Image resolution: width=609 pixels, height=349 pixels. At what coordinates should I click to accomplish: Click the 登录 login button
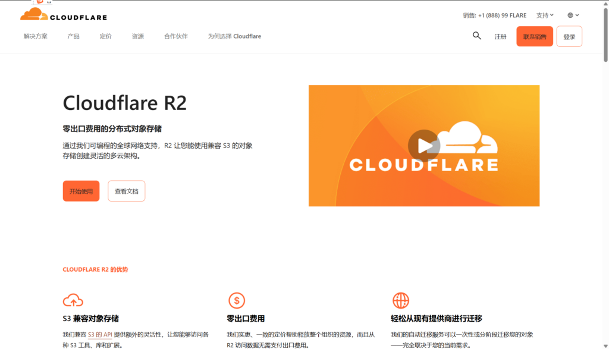click(x=569, y=37)
